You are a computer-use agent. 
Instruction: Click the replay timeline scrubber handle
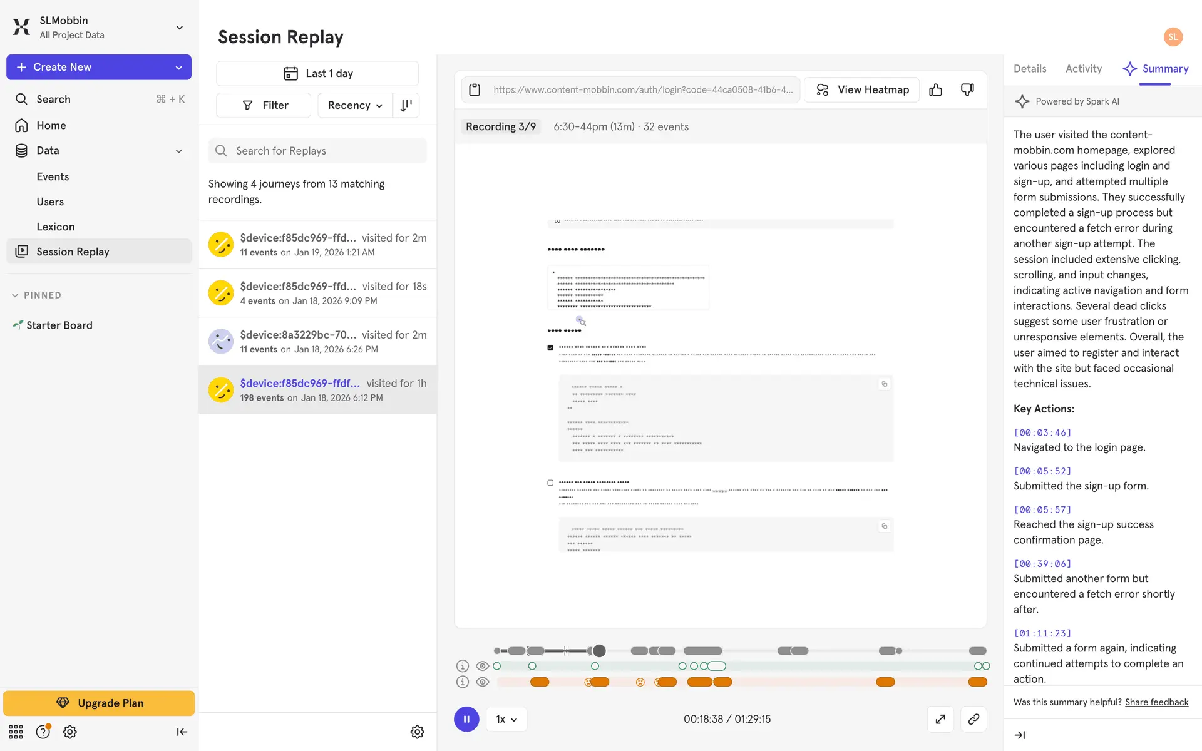[599, 651]
